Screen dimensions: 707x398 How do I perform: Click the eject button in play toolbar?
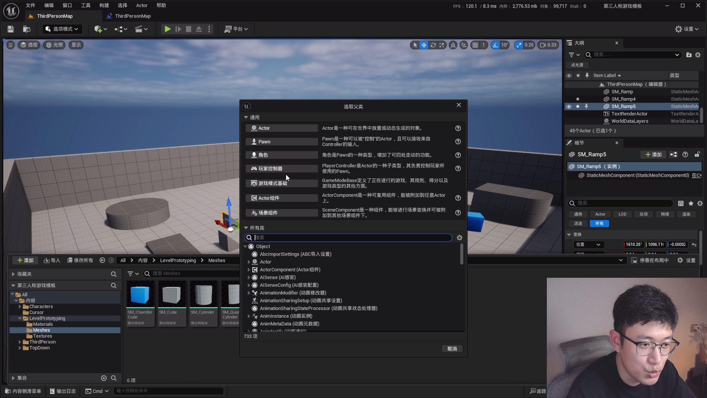199,29
